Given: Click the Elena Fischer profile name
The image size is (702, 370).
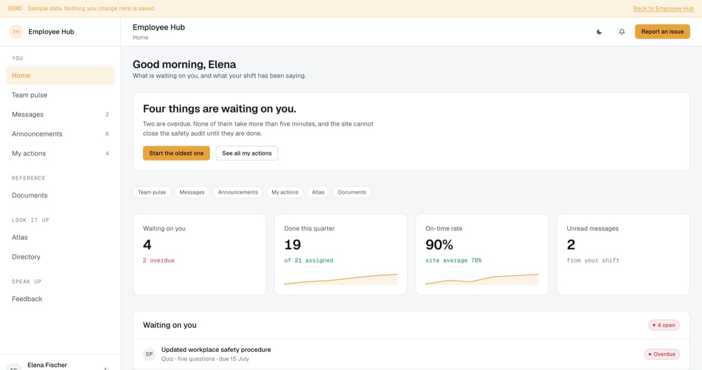Looking at the screenshot, I should [47, 365].
